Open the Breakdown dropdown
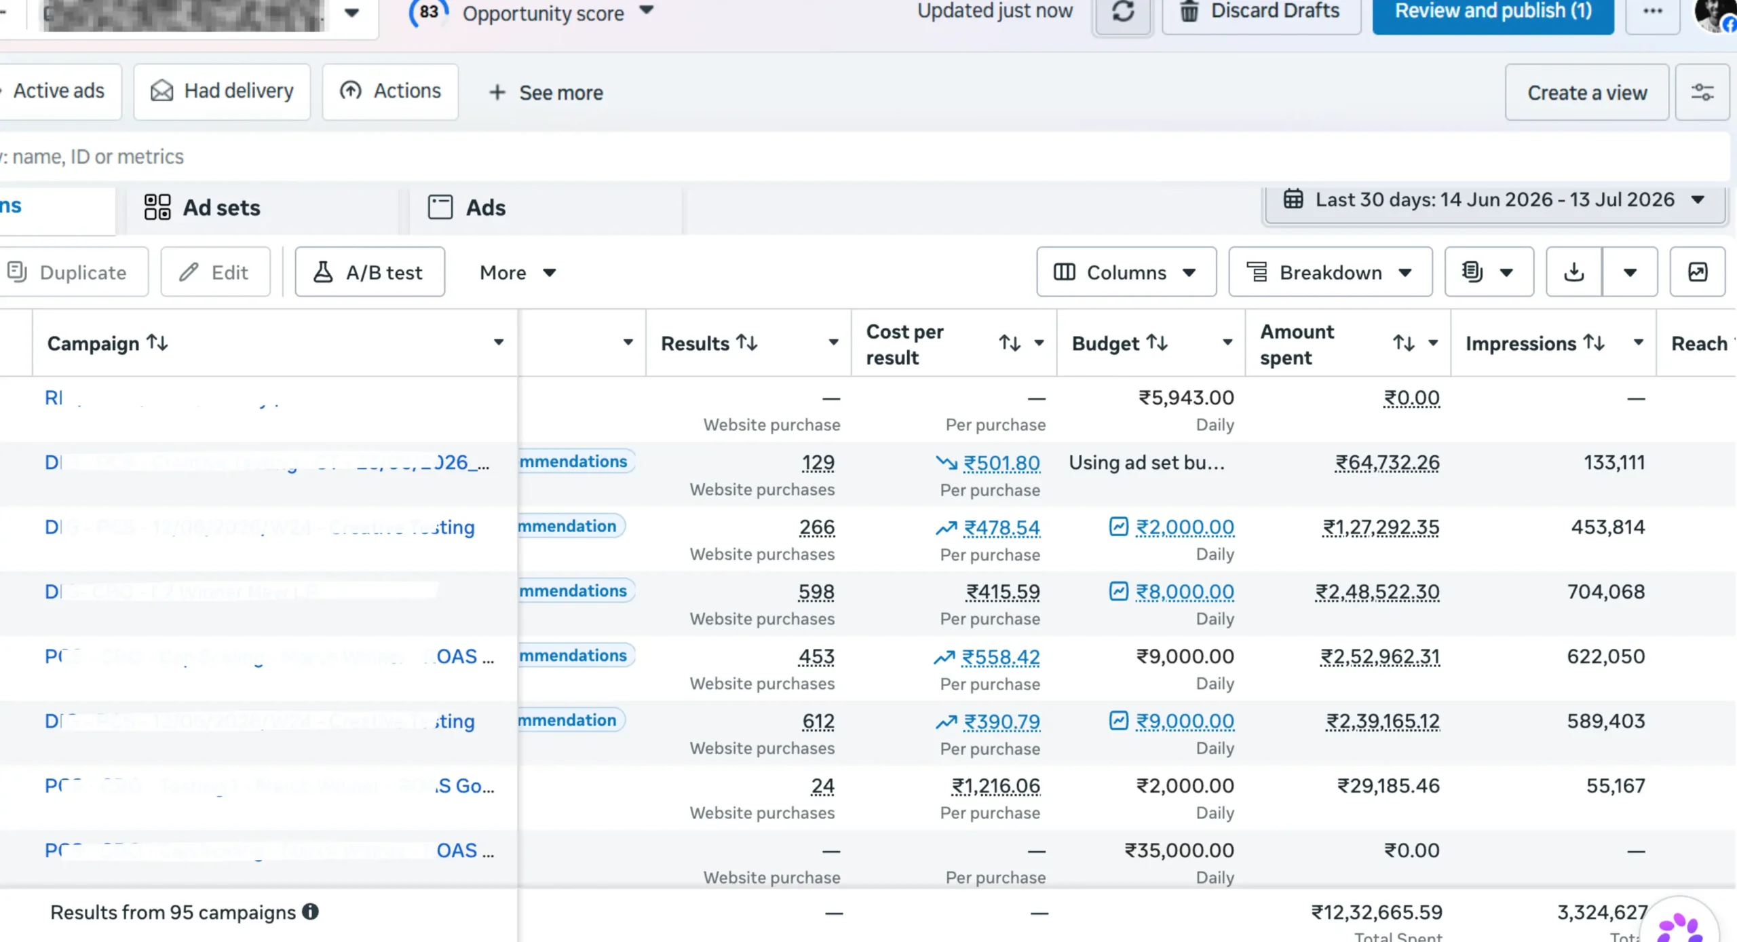The image size is (1737, 942). [x=1331, y=272]
